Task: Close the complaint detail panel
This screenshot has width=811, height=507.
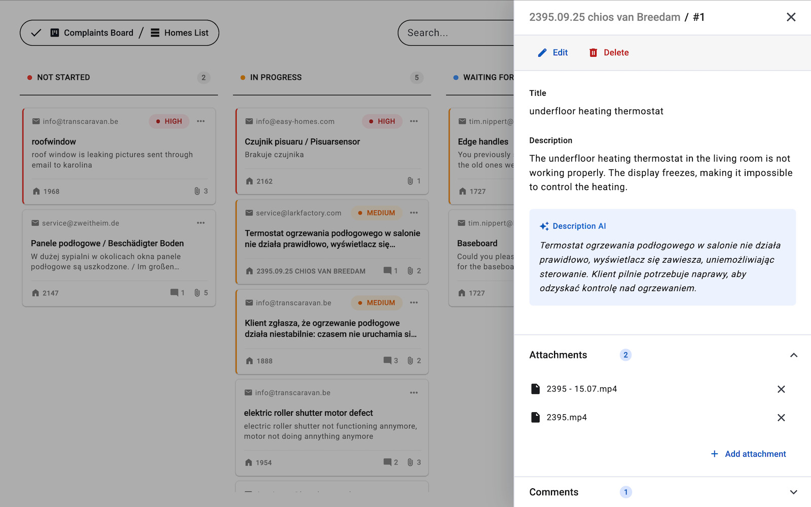Action: click(x=791, y=17)
